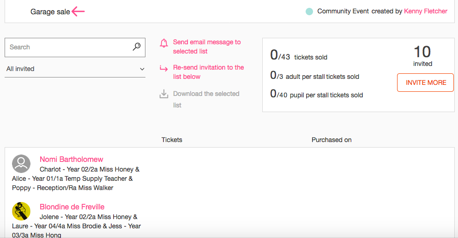Screen dimensions: 458x238
Task: Expand the All invited dropdown
Action: (75, 69)
